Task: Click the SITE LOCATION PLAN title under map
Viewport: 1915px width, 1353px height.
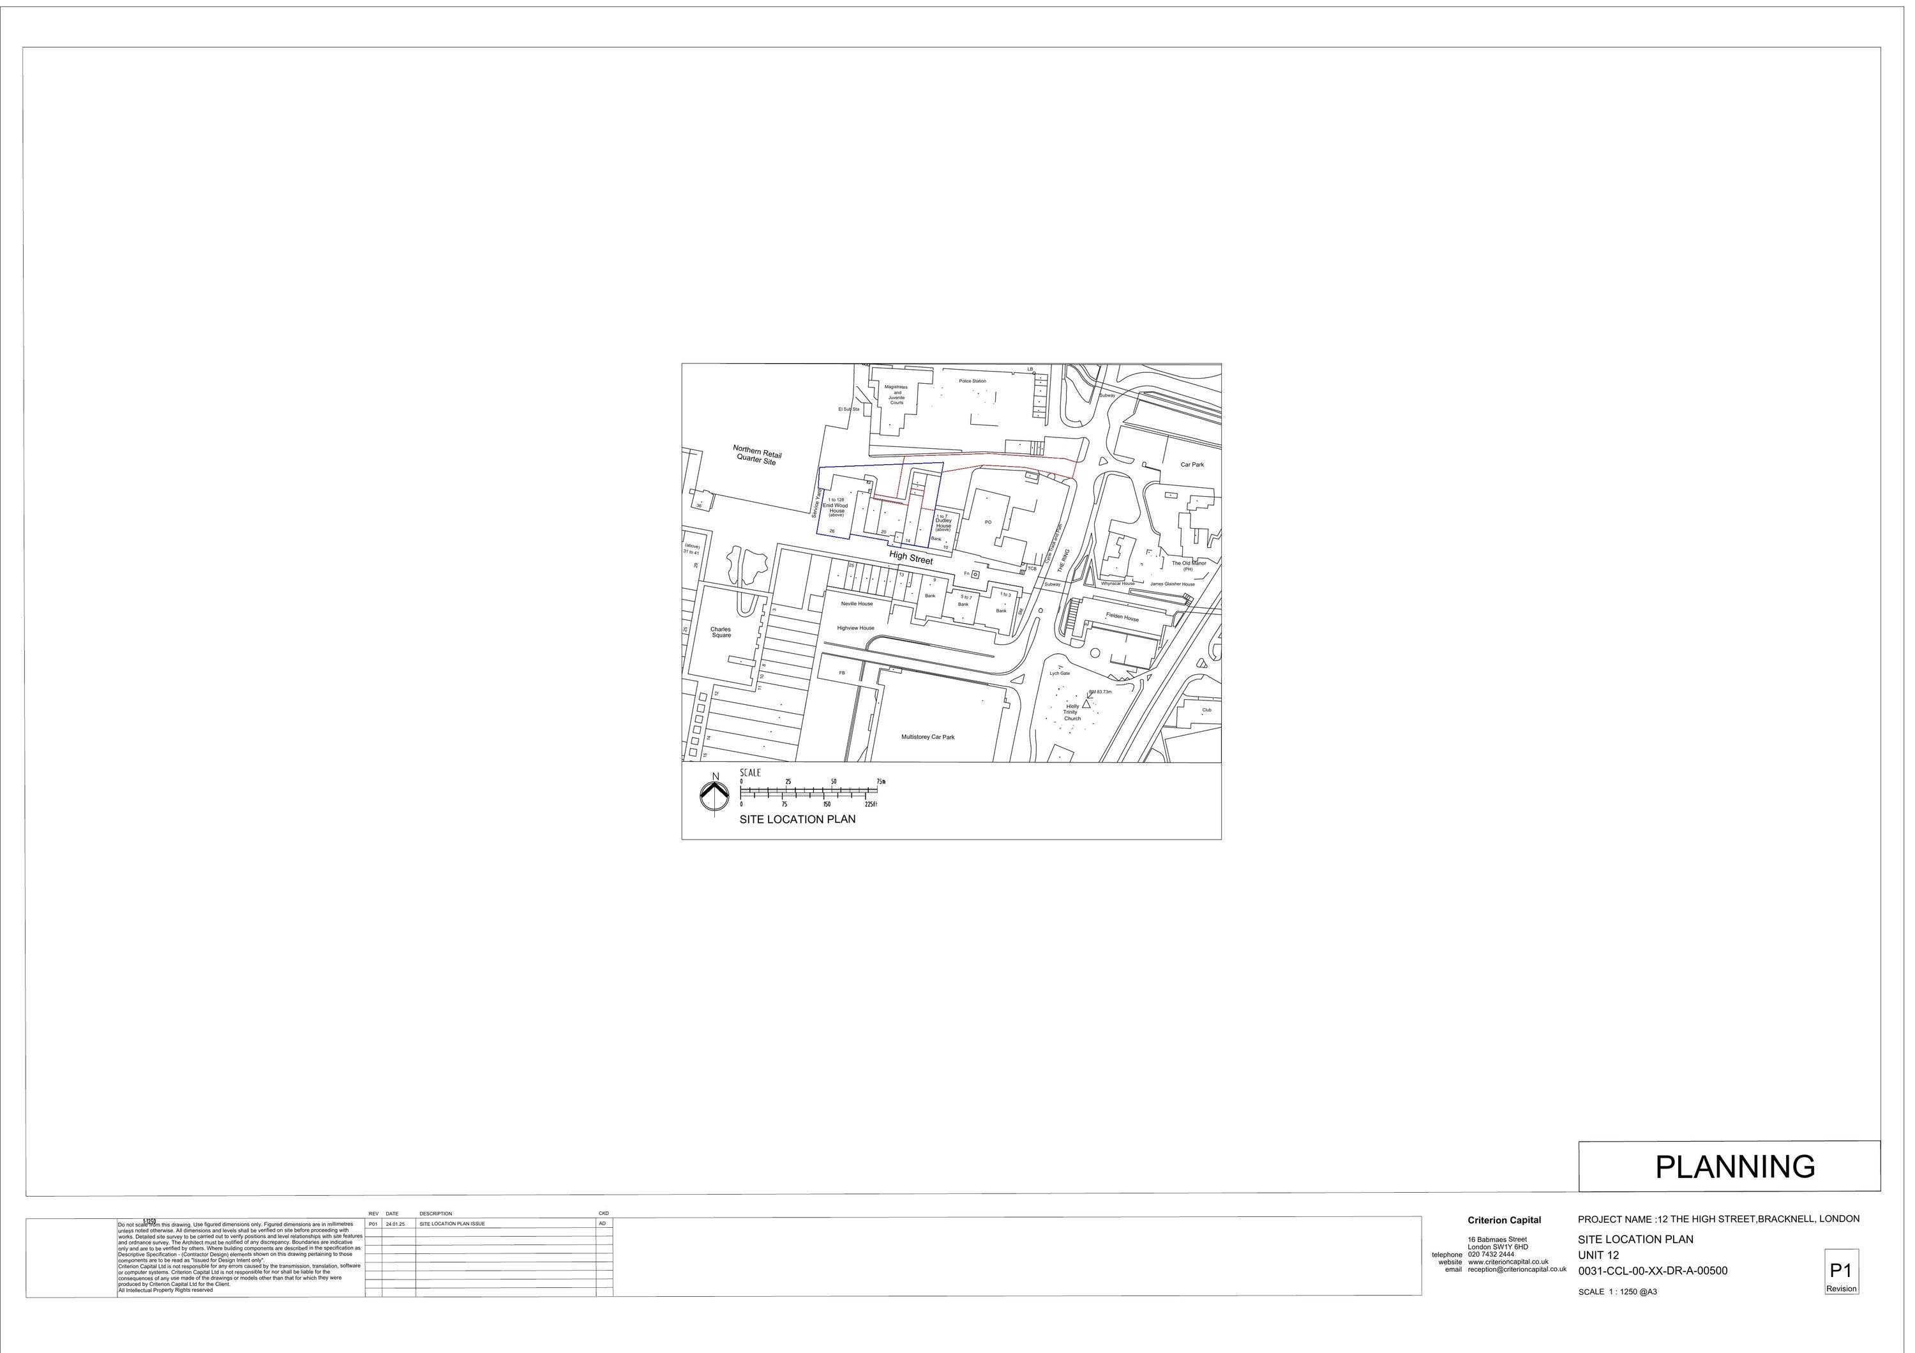Action: point(797,819)
